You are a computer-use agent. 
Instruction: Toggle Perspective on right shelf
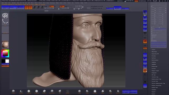click(145, 34)
